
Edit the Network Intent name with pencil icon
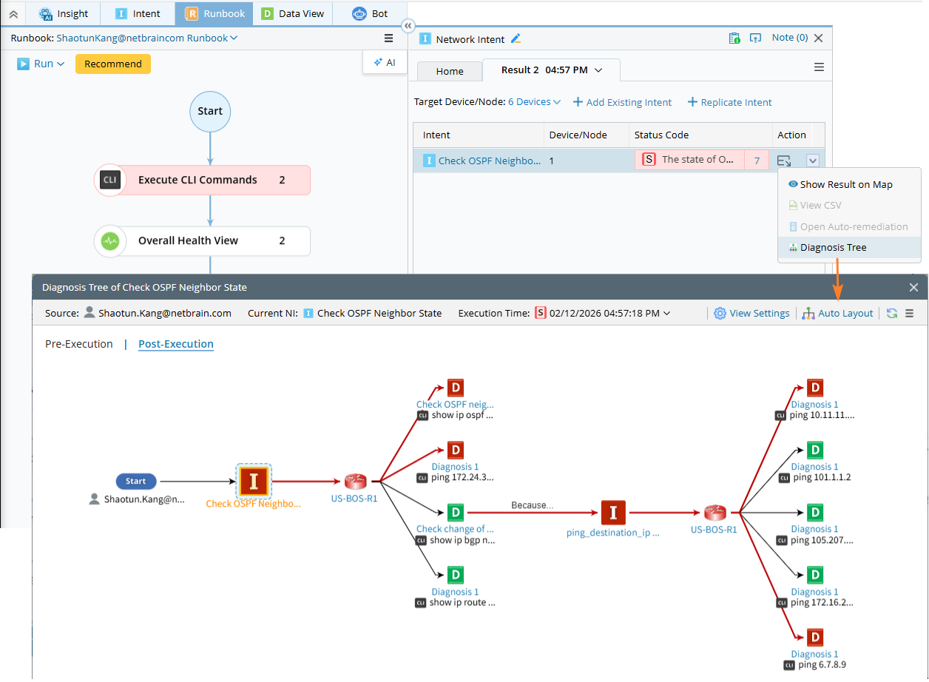[x=516, y=38]
